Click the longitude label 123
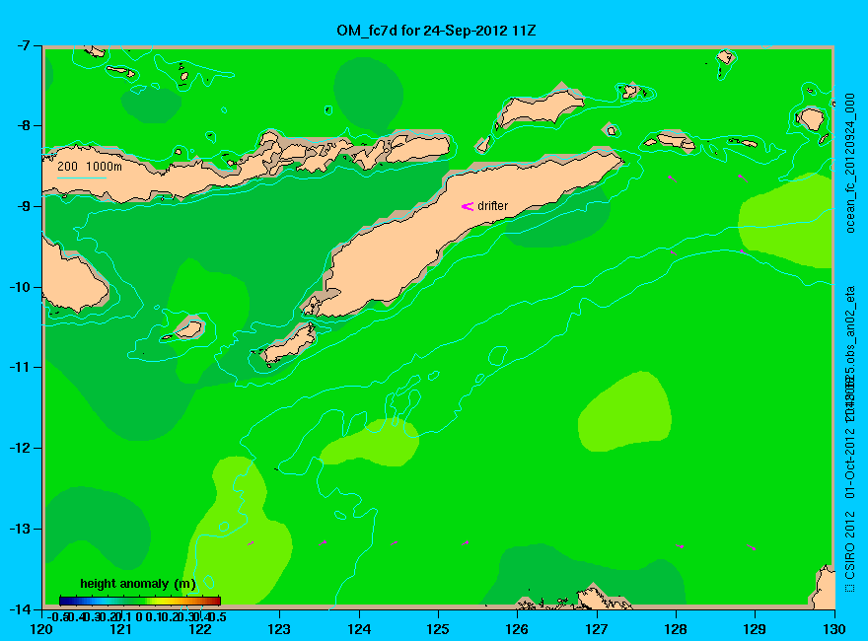 tap(279, 629)
